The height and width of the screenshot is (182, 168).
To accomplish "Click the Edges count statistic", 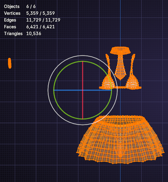I will 32,20.
